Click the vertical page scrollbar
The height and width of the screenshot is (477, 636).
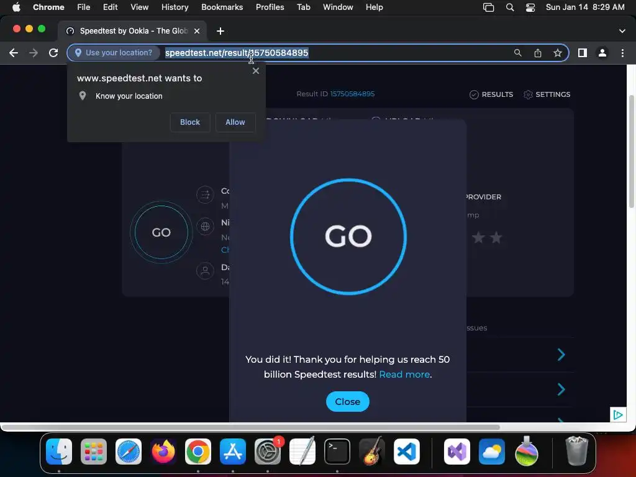(632, 152)
